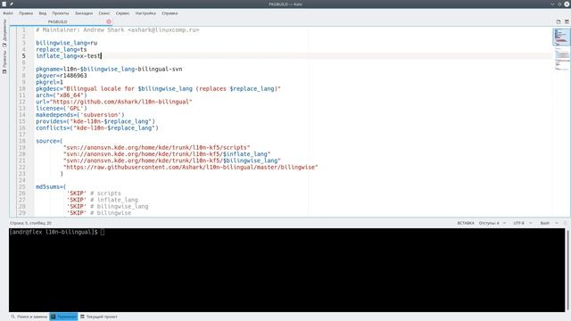Click the replace_lang=ts line
This screenshot has width=571, height=321.
(62, 50)
